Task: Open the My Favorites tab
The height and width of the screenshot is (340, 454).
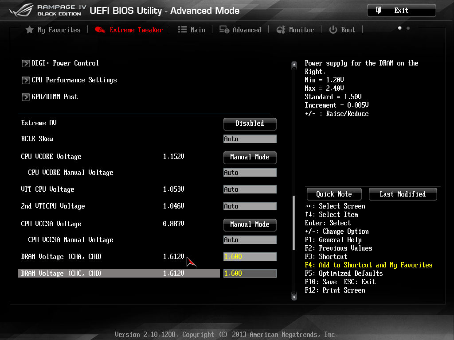Action: point(53,30)
